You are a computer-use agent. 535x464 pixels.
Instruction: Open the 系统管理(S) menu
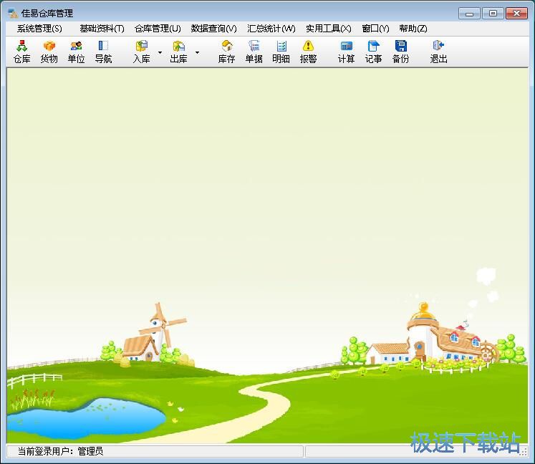39,29
